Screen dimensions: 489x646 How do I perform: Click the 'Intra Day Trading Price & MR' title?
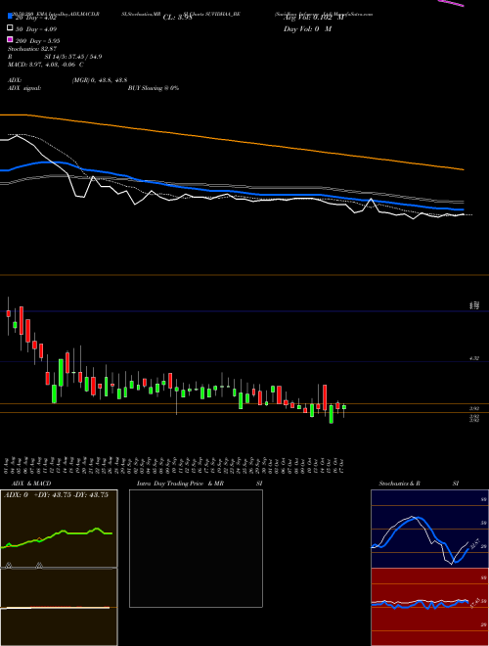click(180, 484)
